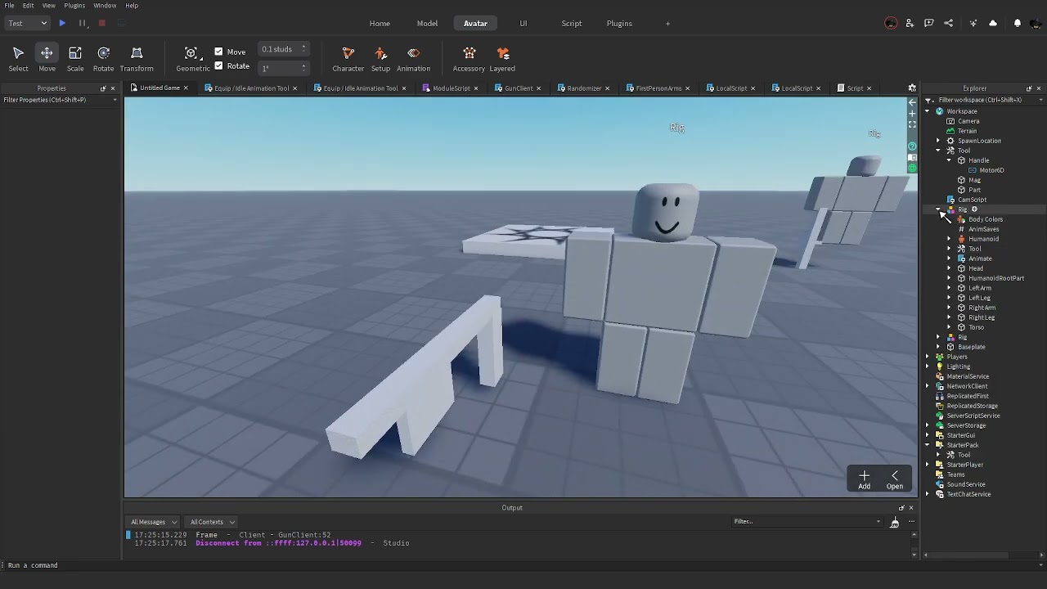Click the Filter workspace search field
1047x589 pixels.
tap(983, 100)
